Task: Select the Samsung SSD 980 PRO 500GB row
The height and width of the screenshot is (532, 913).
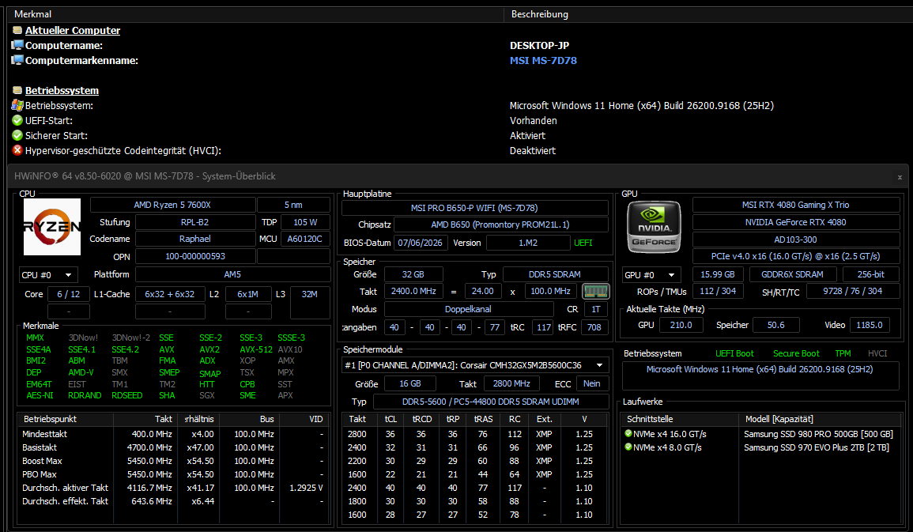Action: click(760, 434)
